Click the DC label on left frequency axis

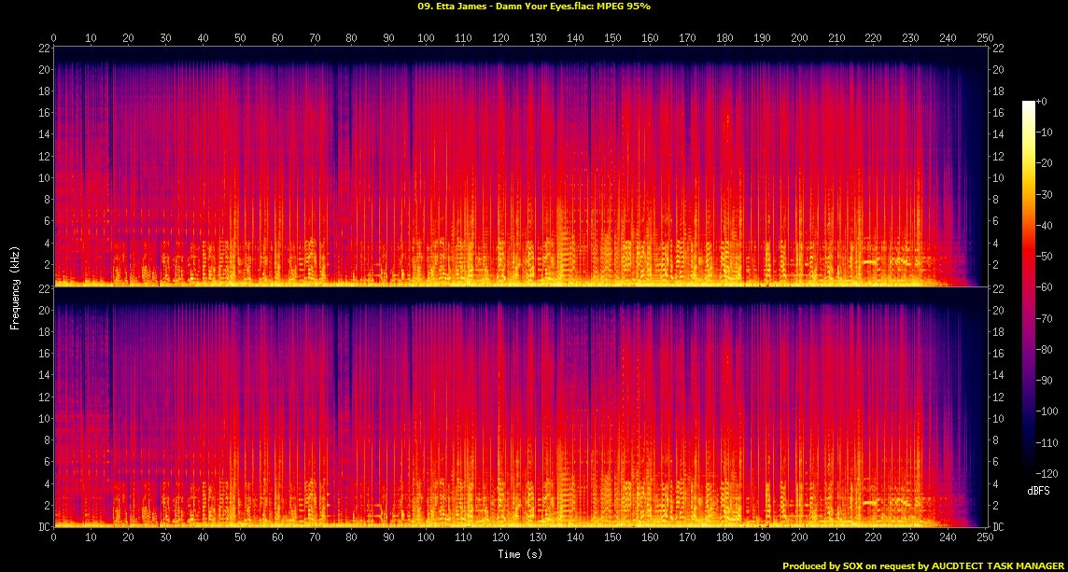pyautogui.click(x=43, y=526)
